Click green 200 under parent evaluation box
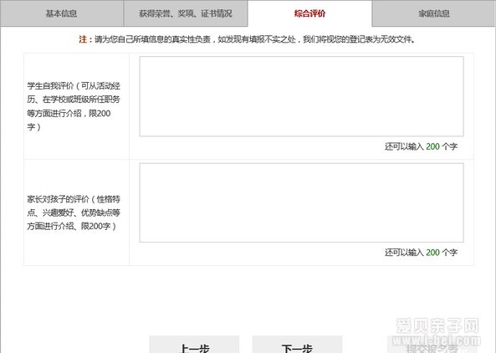496x353 pixels. (432, 253)
